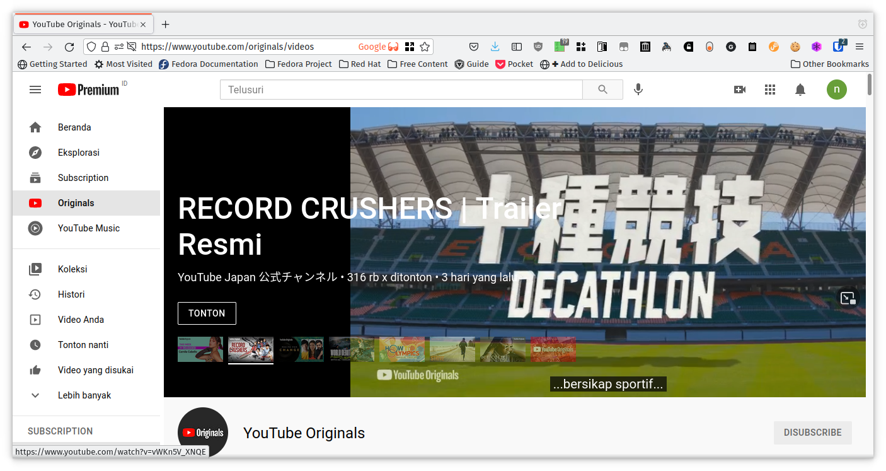This screenshot has height=471, width=886.
Task: Select Originals in sidebar
Action: pyautogui.click(x=86, y=203)
